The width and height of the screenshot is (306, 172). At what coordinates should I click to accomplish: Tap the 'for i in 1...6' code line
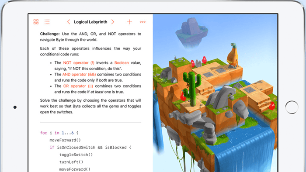[59, 133]
